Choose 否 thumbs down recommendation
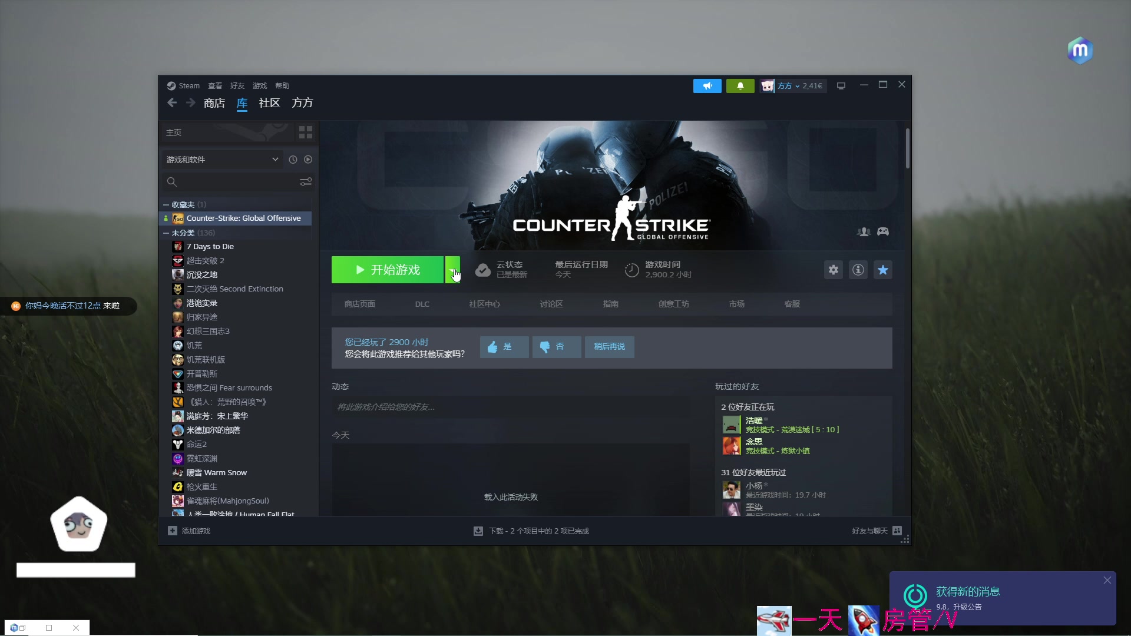Screen dimensions: 1131x636 pyautogui.click(x=557, y=347)
